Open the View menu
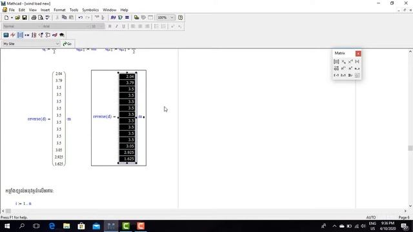Screen dimensions: 413x232 click(x=33, y=10)
